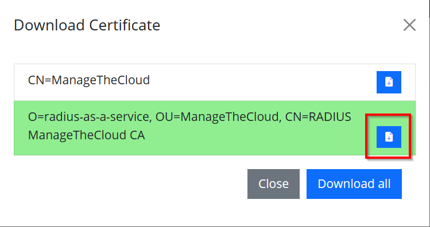Click the blue button beside the RADIUS CA entry
This screenshot has height=227, width=430.
[389, 137]
